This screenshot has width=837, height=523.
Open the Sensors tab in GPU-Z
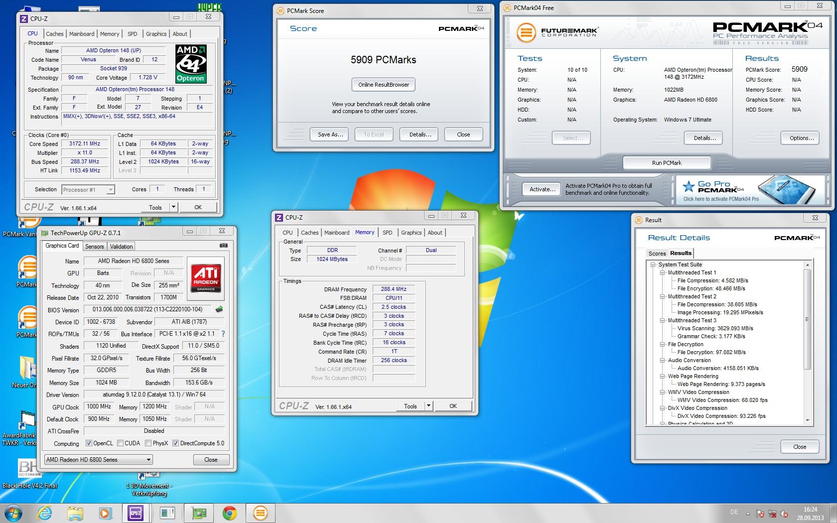(x=94, y=246)
